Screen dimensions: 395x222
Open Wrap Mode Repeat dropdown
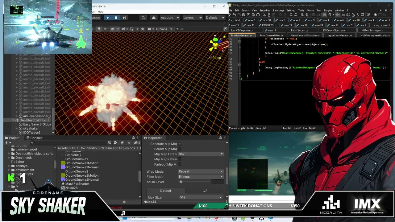pyautogui.click(x=201, y=171)
